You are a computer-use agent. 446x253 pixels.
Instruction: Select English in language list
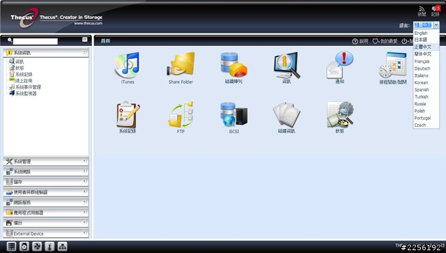pyautogui.click(x=426, y=33)
